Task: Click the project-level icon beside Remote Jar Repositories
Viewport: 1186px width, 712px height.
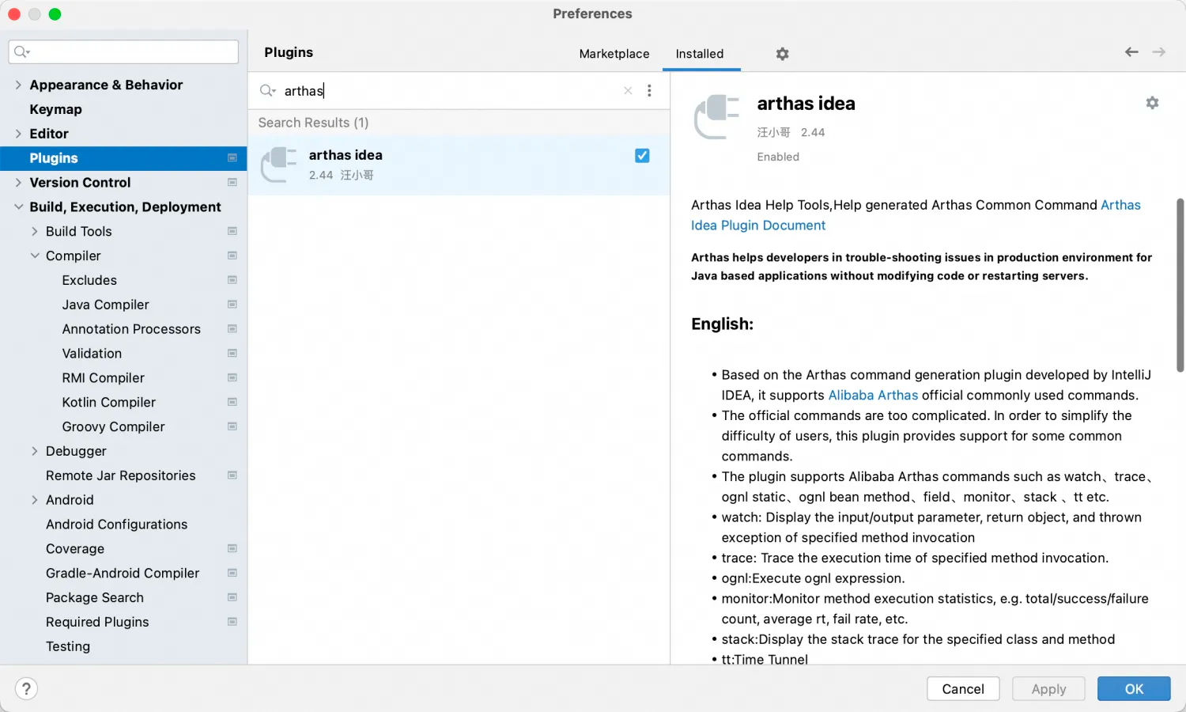Action: point(232,475)
